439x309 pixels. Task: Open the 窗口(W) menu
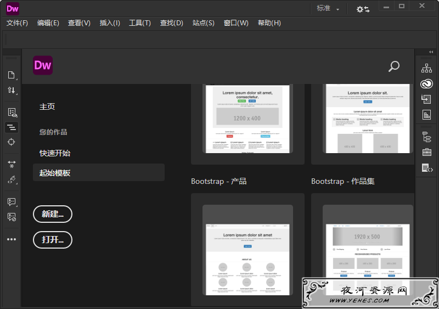pos(236,23)
